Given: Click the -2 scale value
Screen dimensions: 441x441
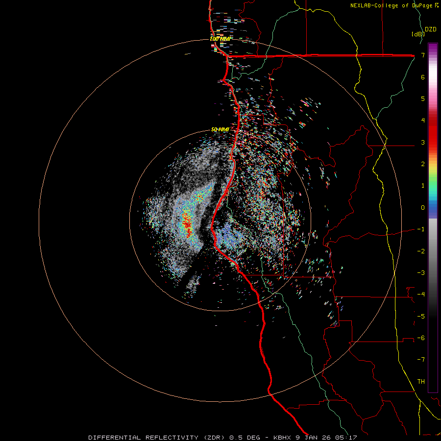Looking at the screenshot, I should pyautogui.click(x=421, y=251).
